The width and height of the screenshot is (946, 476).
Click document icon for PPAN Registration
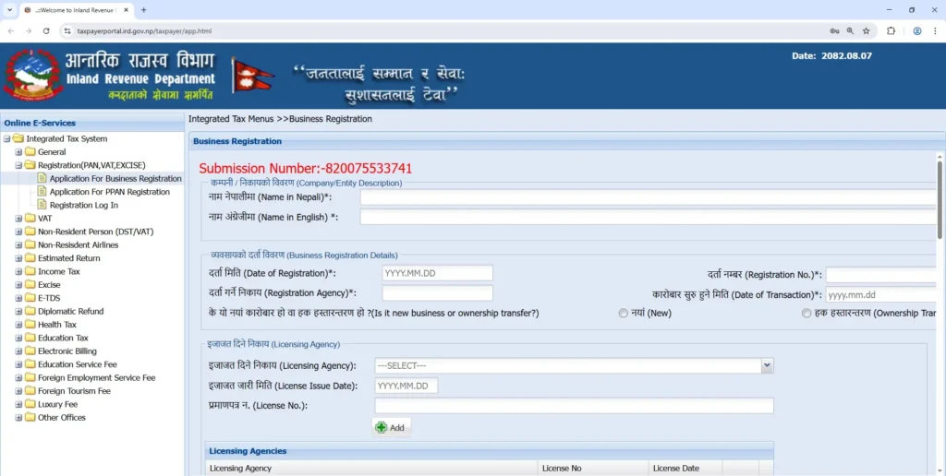point(42,192)
